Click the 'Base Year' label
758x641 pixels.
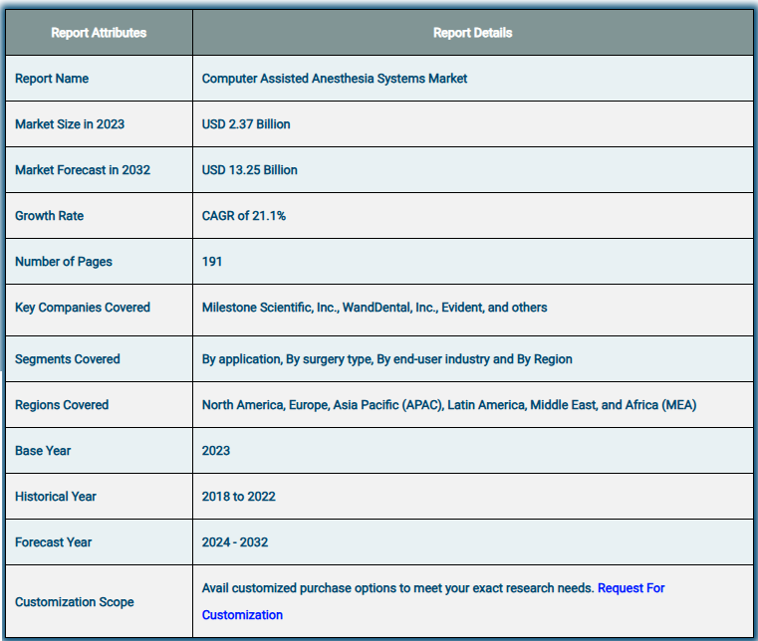coord(43,451)
